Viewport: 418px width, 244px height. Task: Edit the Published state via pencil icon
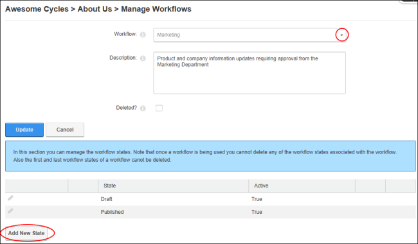pyautogui.click(x=10, y=211)
